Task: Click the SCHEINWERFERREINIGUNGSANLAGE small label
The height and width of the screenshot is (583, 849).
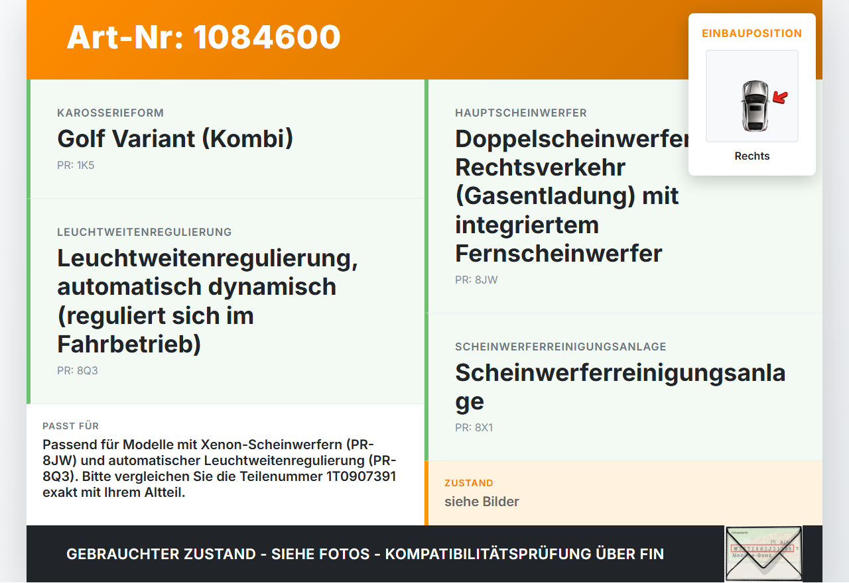Action: [560, 346]
